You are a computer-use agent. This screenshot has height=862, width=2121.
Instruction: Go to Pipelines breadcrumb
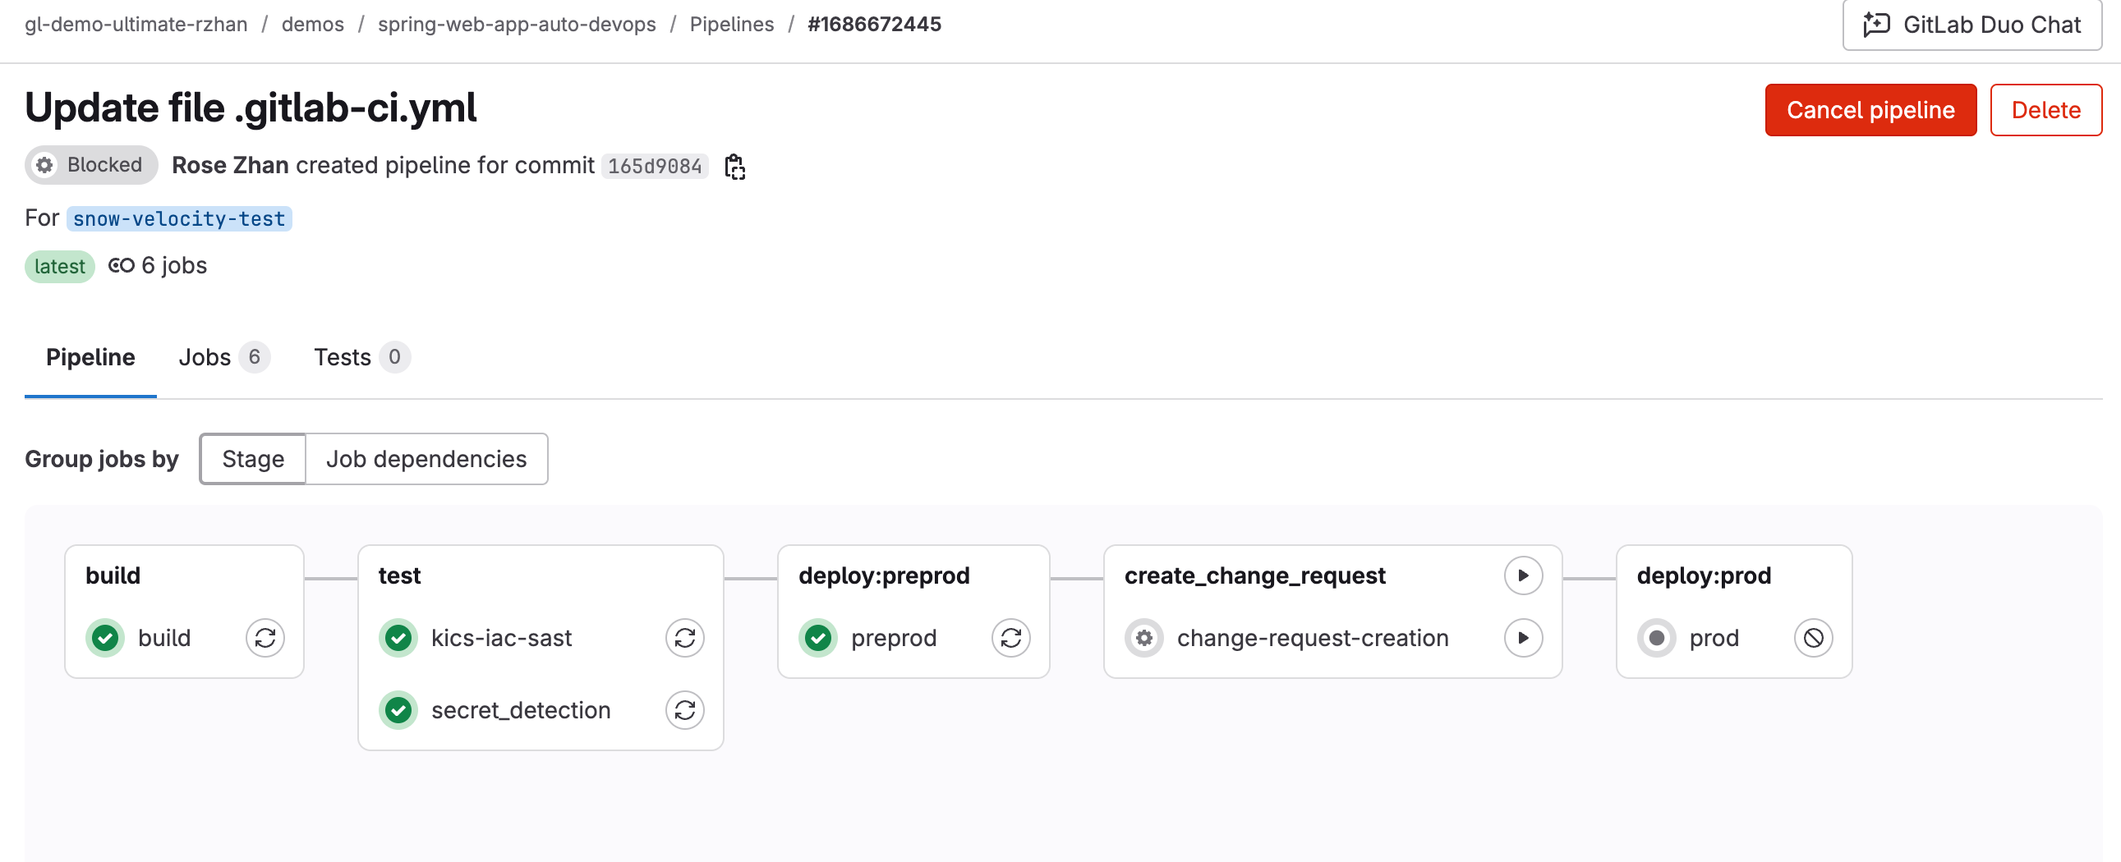pos(731,25)
